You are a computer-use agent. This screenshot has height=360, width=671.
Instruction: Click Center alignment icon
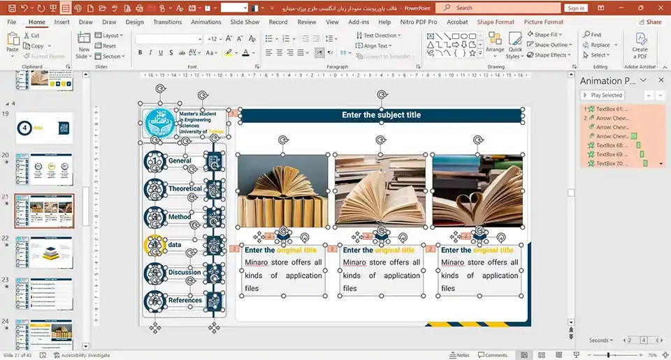(x=280, y=52)
